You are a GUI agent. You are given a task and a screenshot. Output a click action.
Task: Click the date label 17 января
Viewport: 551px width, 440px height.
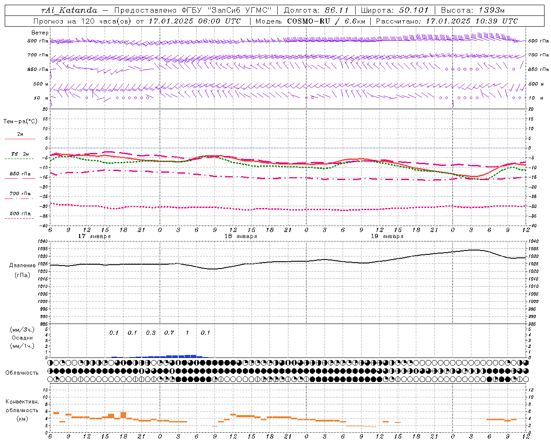pos(94,236)
